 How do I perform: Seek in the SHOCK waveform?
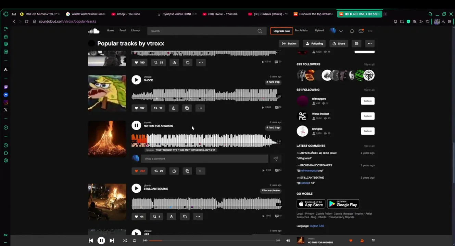point(206,95)
